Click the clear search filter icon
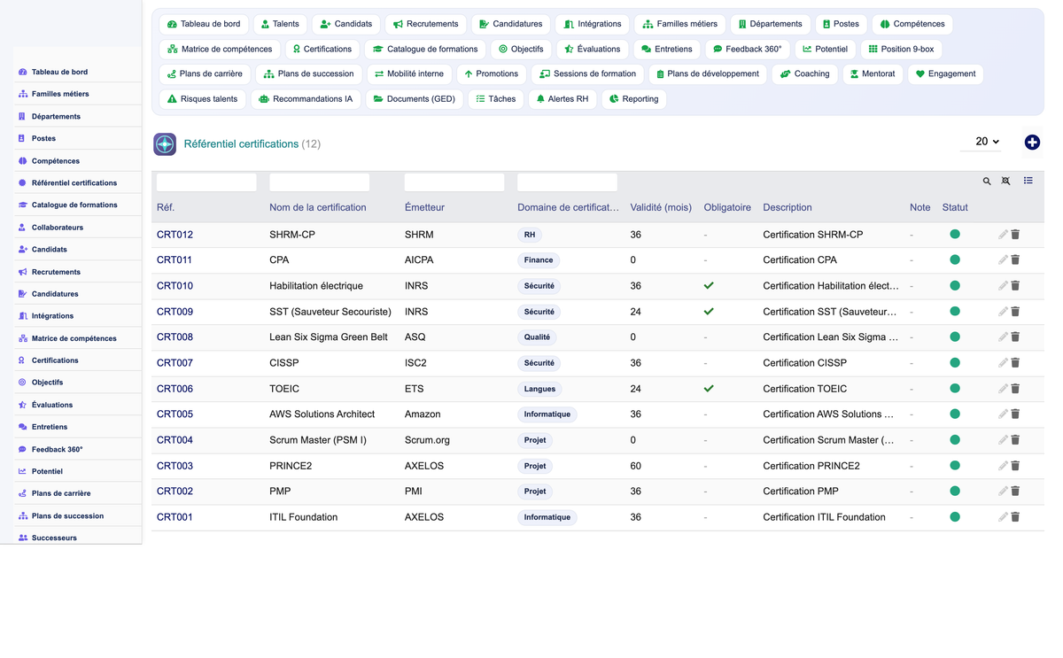This screenshot has height=658, width=1063. click(x=1005, y=182)
